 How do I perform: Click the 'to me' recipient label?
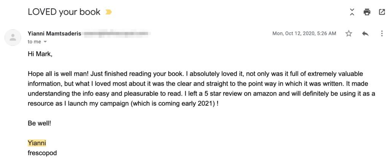[x=34, y=42]
